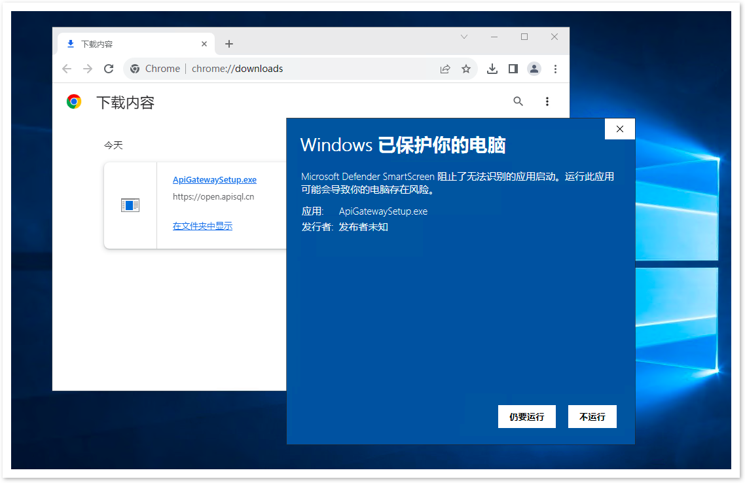The height and width of the screenshot is (483, 745).
Task: Open the Chrome profile avatar
Action: [534, 69]
